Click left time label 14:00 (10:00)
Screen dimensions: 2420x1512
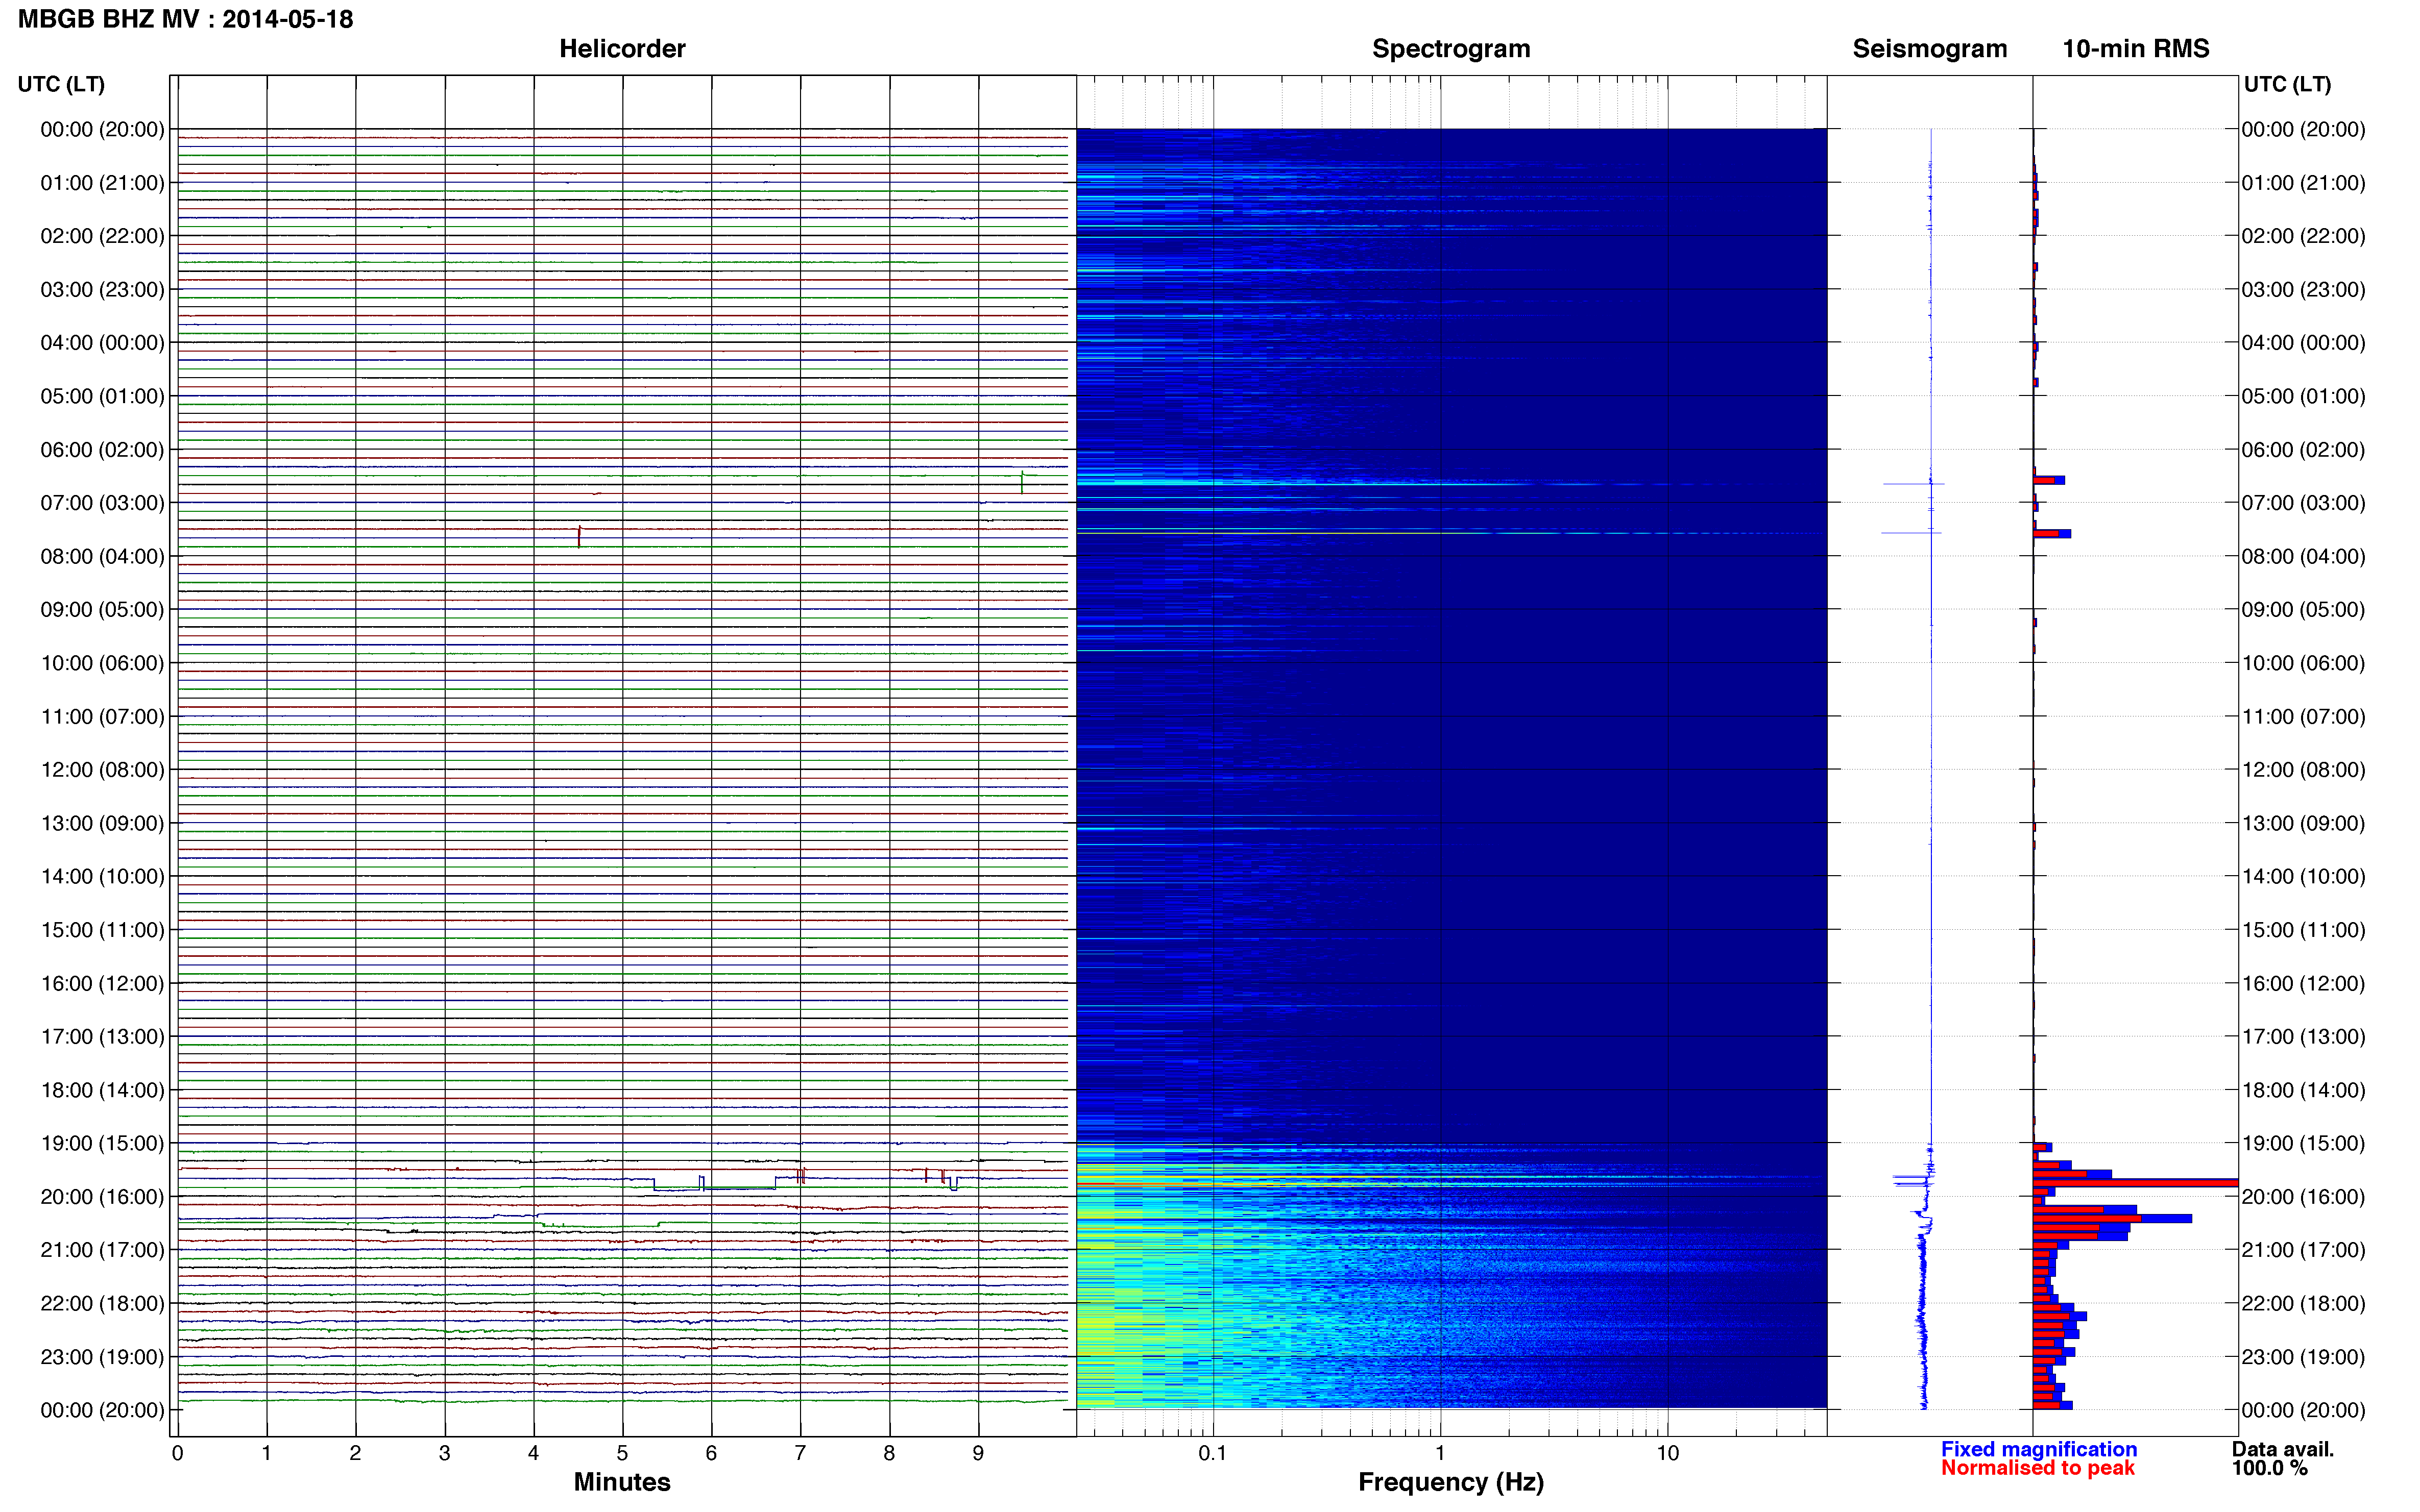click(102, 877)
